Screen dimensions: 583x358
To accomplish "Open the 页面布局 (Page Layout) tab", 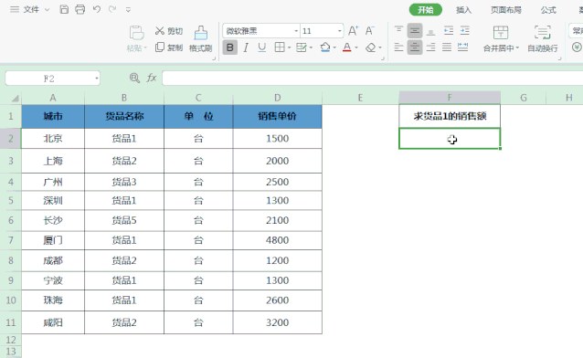I will pyautogui.click(x=505, y=10).
